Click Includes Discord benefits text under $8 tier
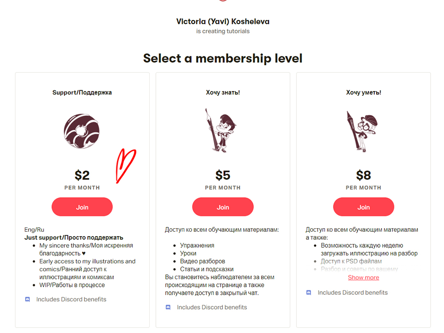Screen dimensions: 444x333 (353, 293)
